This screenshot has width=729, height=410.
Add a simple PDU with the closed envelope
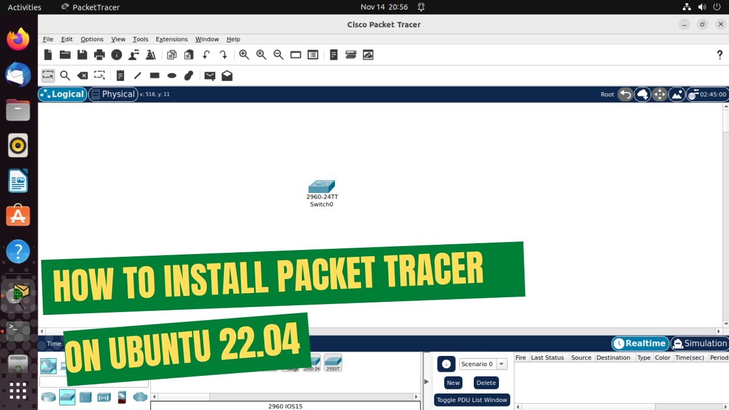(210, 76)
